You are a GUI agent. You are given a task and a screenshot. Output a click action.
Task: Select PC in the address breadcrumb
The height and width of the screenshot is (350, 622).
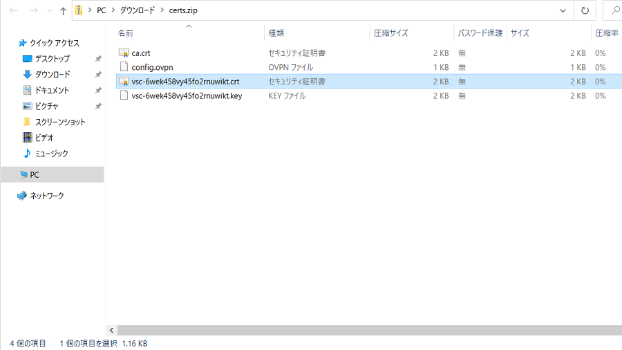coord(102,10)
